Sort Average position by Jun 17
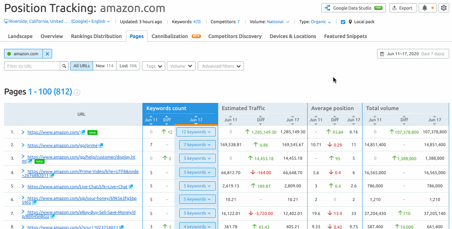This screenshot has height=229, width=452. pyautogui.click(x=353, y=120)
